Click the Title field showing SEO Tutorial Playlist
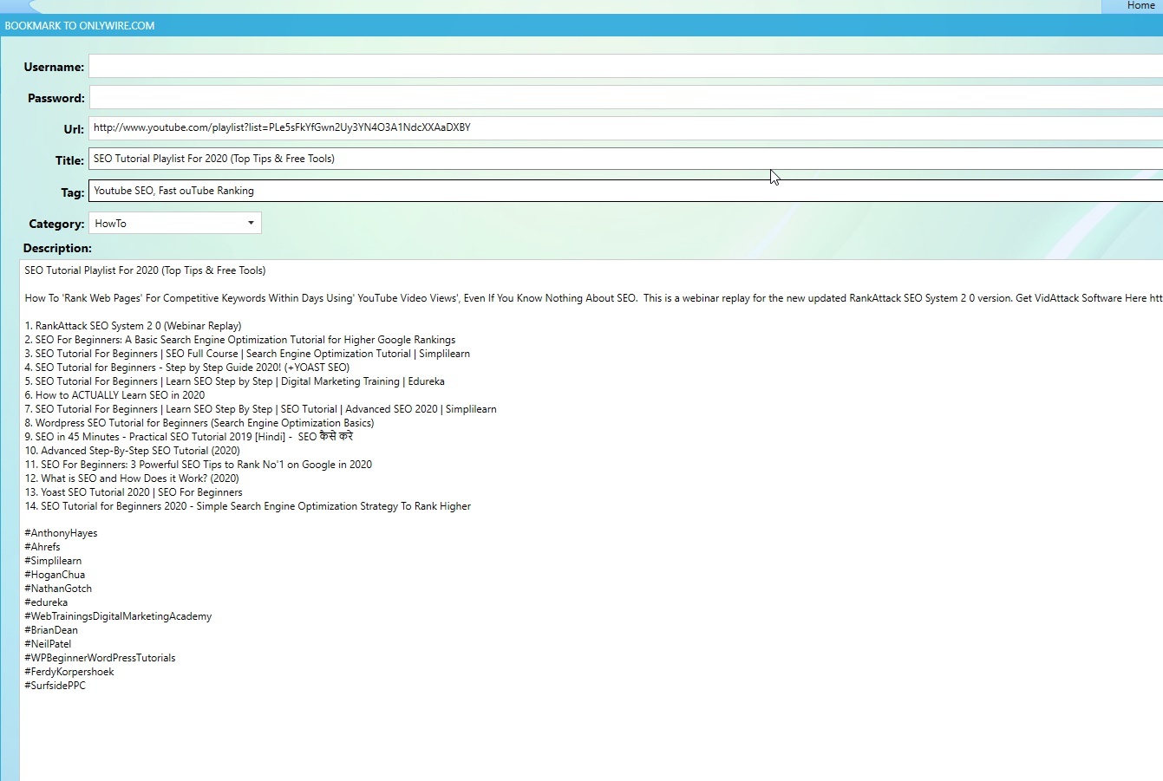 [x=625, y=159]
